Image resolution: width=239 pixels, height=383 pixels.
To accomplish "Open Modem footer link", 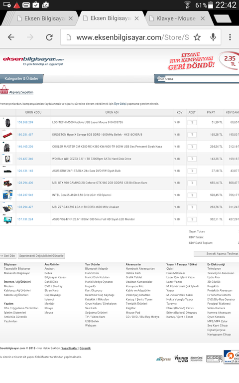I will tap(9, 286).
